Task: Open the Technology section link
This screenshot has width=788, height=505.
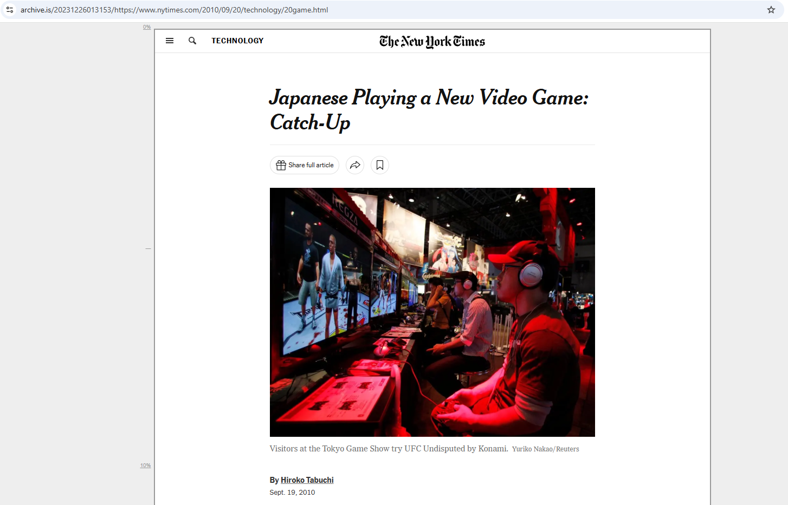Action: [237, 41]
